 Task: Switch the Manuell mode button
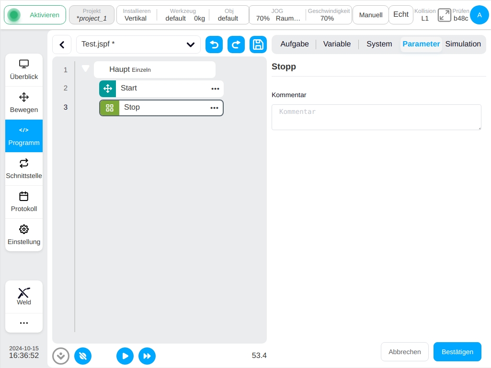pyautogui.click(x=370, y=15)
